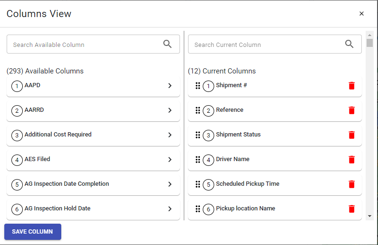Click the arrow next to AARRD
This screenshot has width=378, height=245.
(x=170, y=110)
